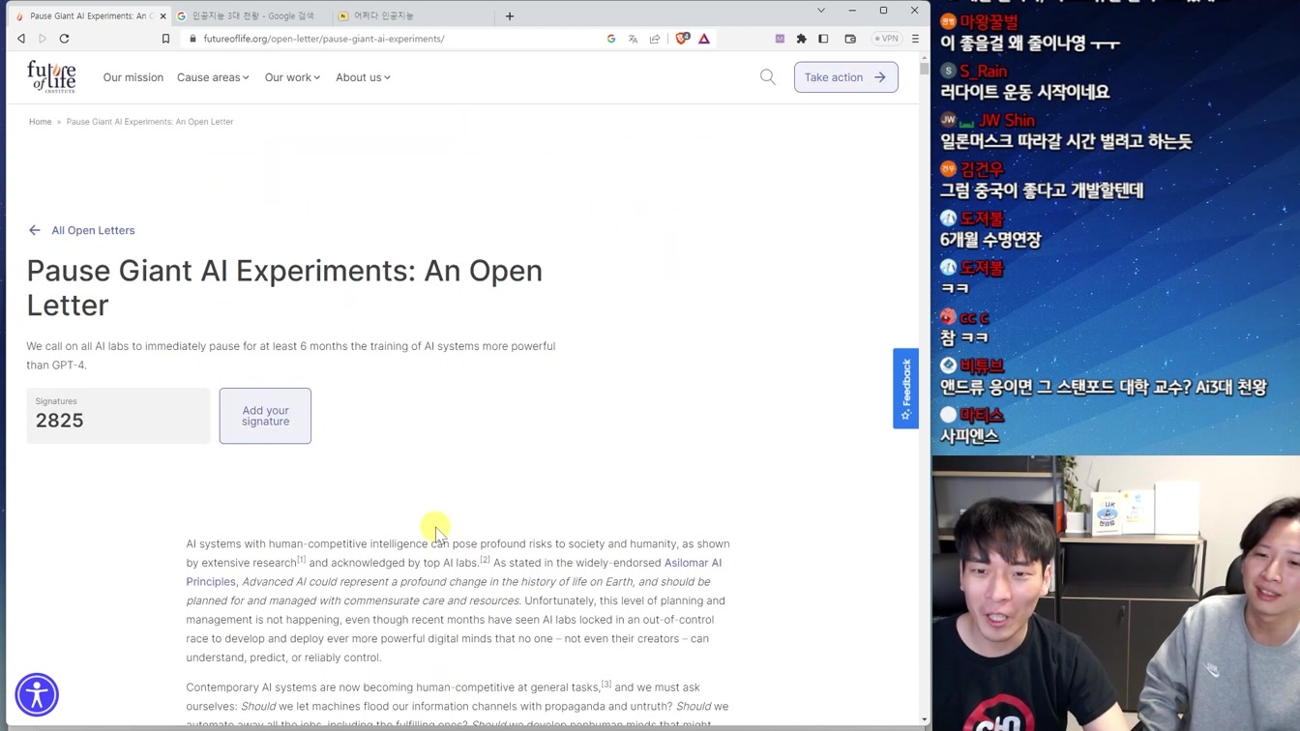Click footnote reference [1] in the letter
1300x731 pixels.
coord(301,560)
